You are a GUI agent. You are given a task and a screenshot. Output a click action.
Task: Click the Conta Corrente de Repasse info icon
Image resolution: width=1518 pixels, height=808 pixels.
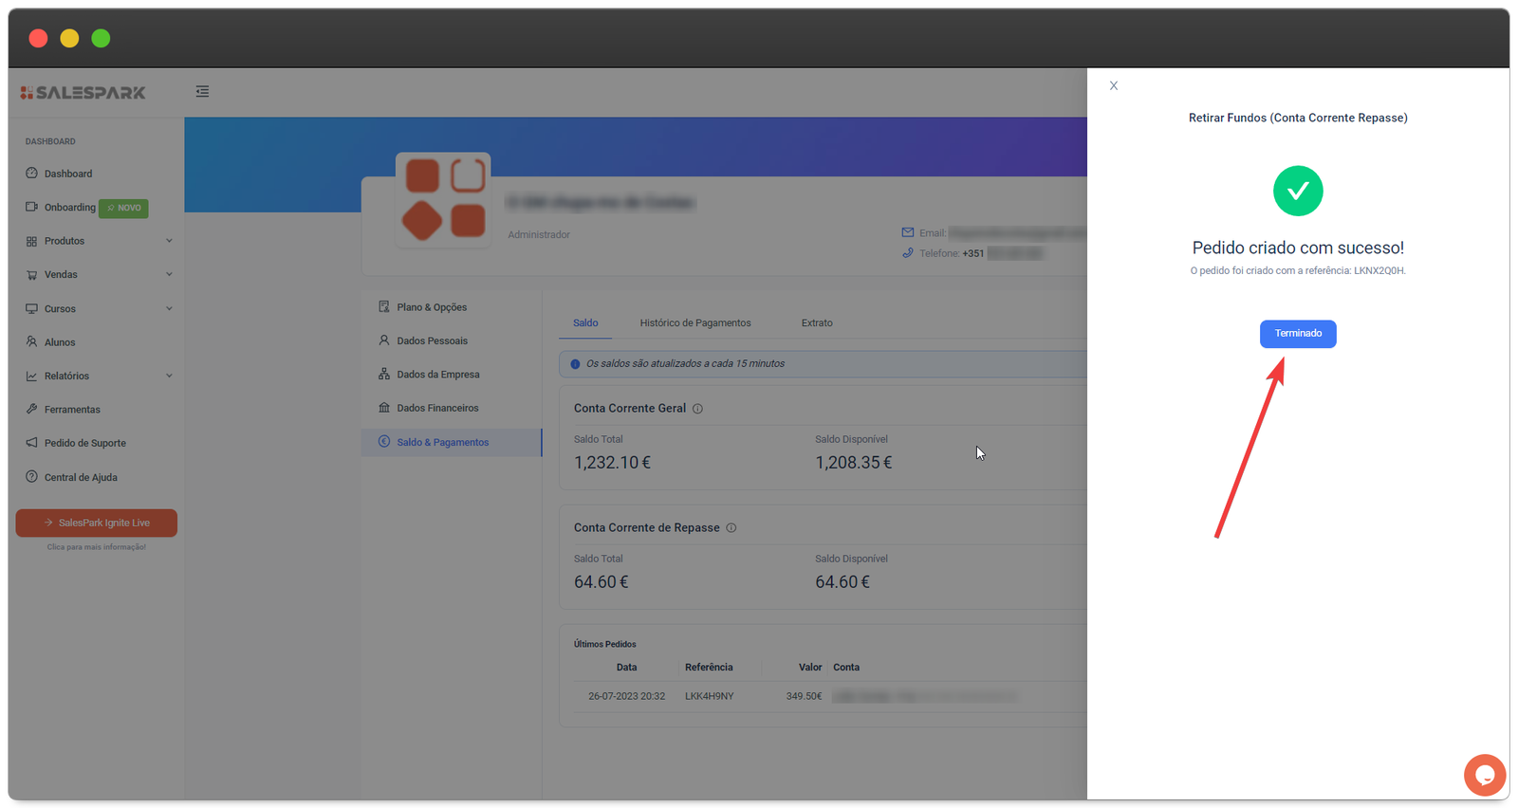(731, 528)
